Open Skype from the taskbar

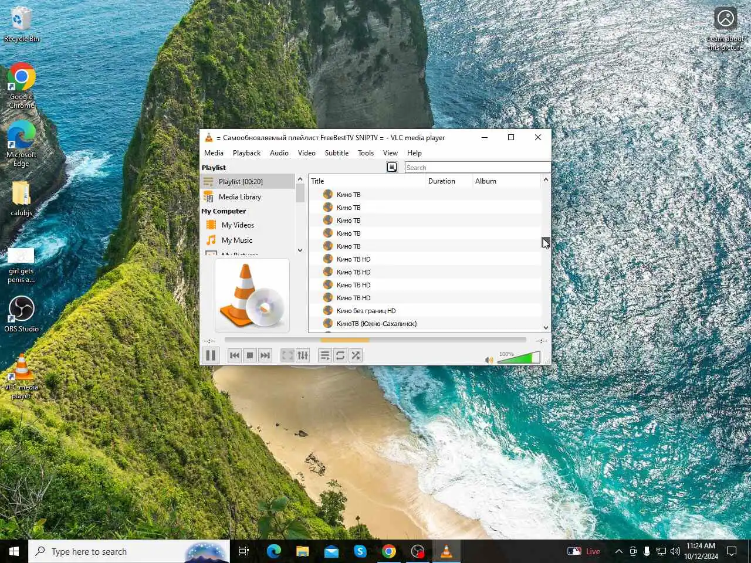click(x=360, y=551)
